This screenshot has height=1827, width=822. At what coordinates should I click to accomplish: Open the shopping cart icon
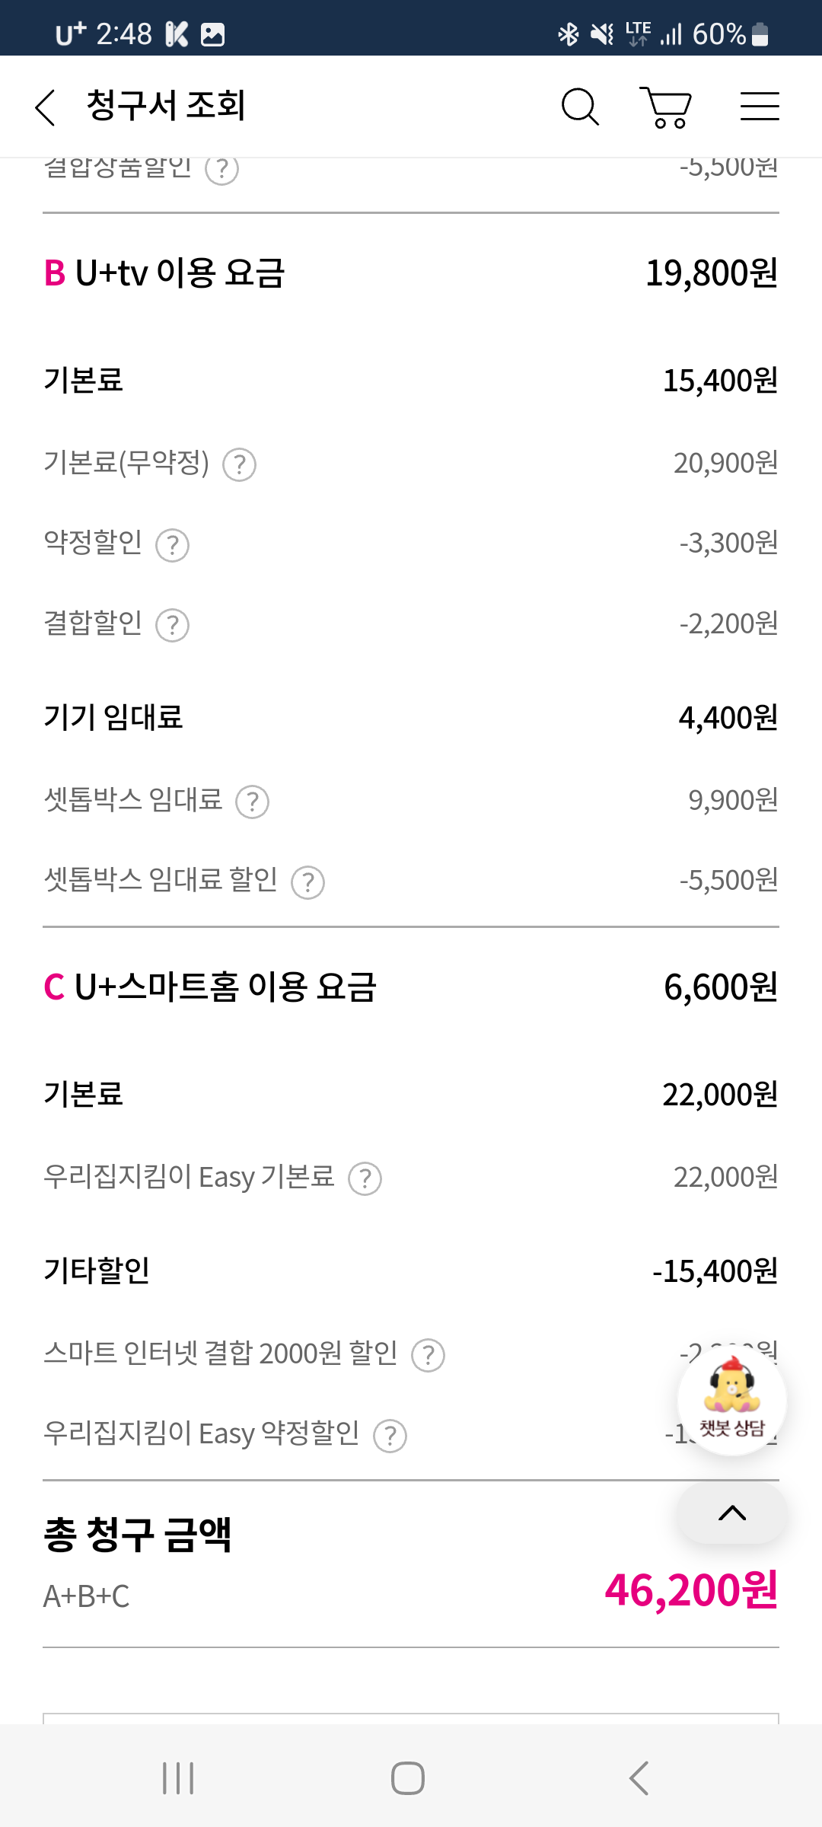pos(666,107)
